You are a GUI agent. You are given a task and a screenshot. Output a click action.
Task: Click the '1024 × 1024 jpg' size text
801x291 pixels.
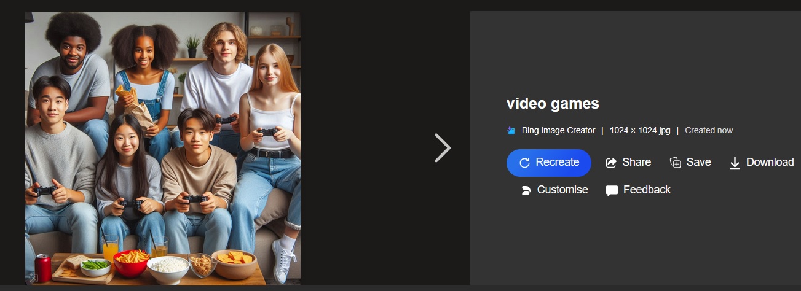639,130
